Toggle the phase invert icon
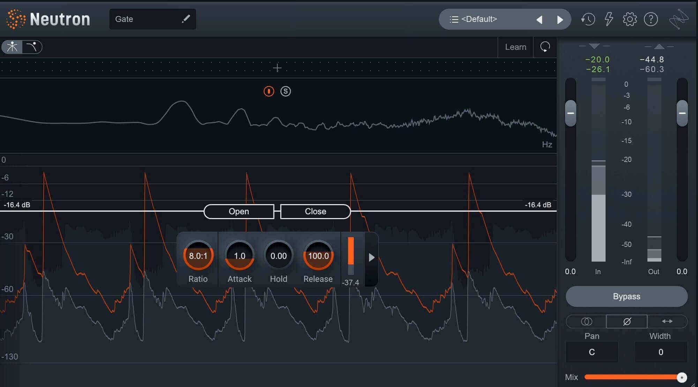The image size is (698, 387). pos(627,322)
